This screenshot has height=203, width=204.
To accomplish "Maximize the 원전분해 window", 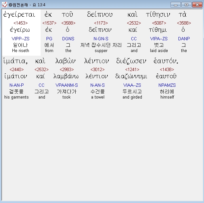I will (x=186, y=5).
